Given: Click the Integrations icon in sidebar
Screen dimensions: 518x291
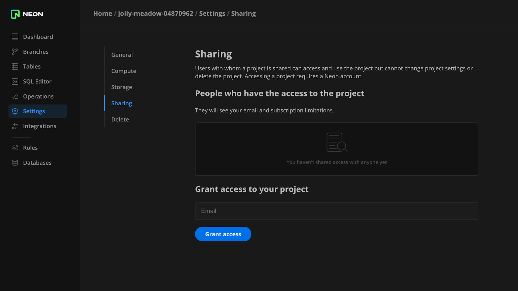Looking at the screenshot, I should (x=15, y=126).
